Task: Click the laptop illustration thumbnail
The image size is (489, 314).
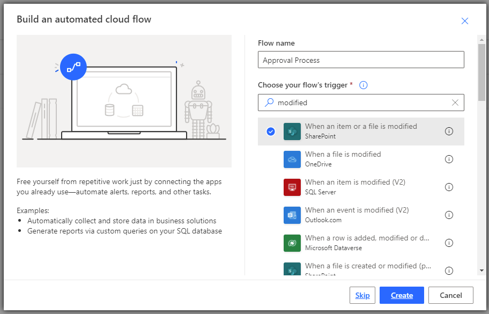Action: 124,101
